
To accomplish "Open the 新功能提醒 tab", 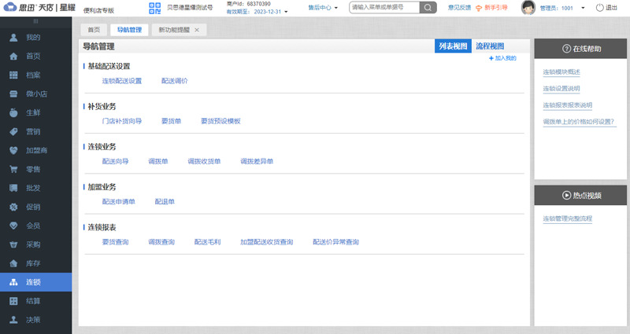I will coord(174,30).
